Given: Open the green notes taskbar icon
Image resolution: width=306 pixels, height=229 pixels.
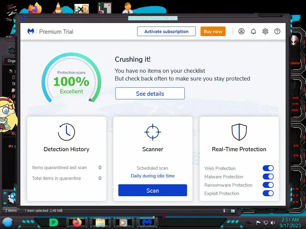Looking at the screenshot, I should point(54,222).
